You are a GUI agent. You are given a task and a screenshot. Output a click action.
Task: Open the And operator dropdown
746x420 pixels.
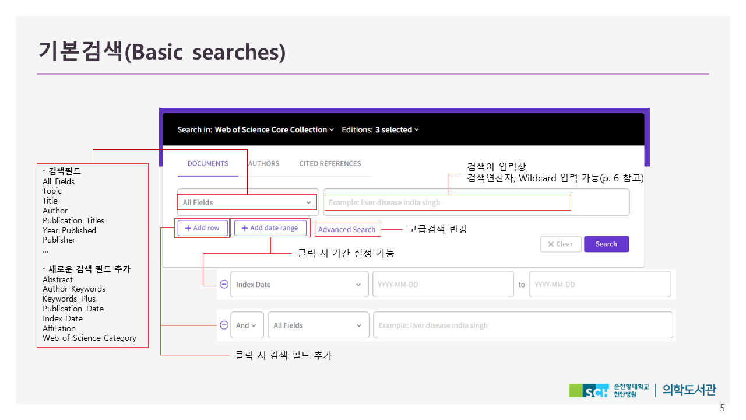pyautogui.click(x=247, y=325)
